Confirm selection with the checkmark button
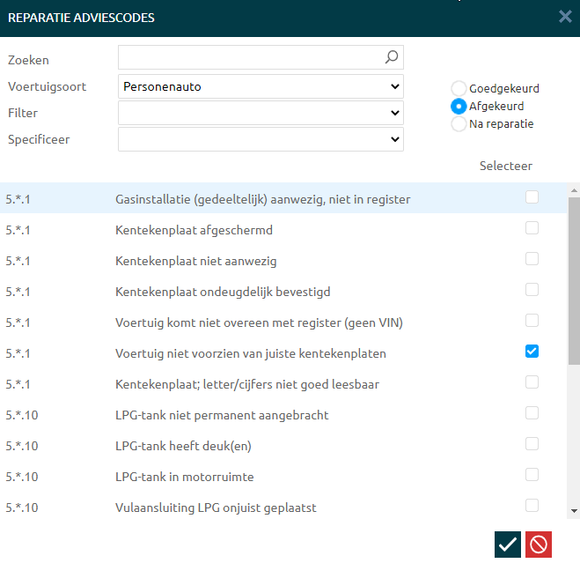Screen dimensions: 580x578 (508, 545)
